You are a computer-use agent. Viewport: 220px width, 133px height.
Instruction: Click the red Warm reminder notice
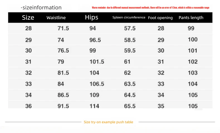point(151,7)
